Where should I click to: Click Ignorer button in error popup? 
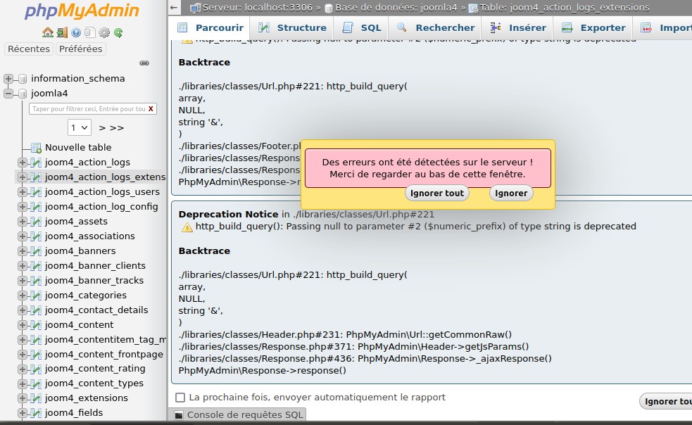pyautogui.click(x=511, y=194)
